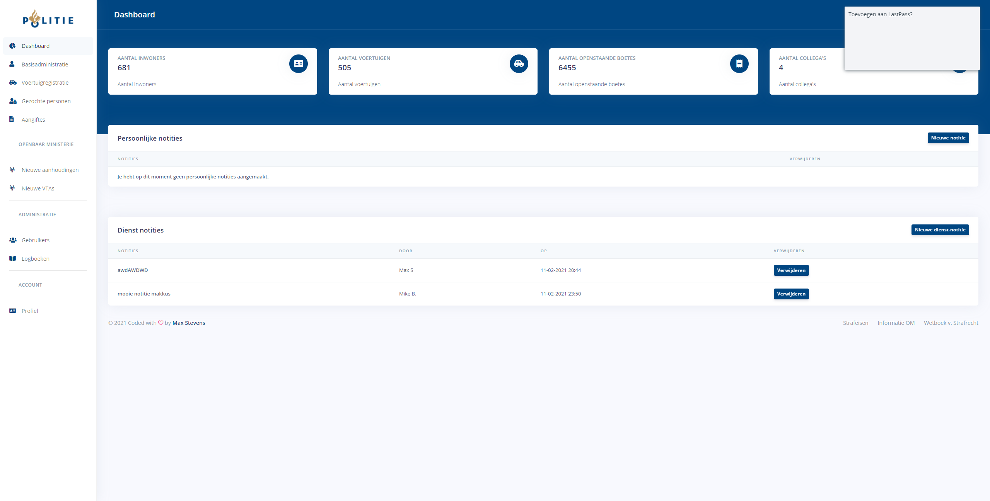This screenshot has width=990, height=501.
Task: Remove the 'mooie notitie makkus' note
Action: [791, 294]
